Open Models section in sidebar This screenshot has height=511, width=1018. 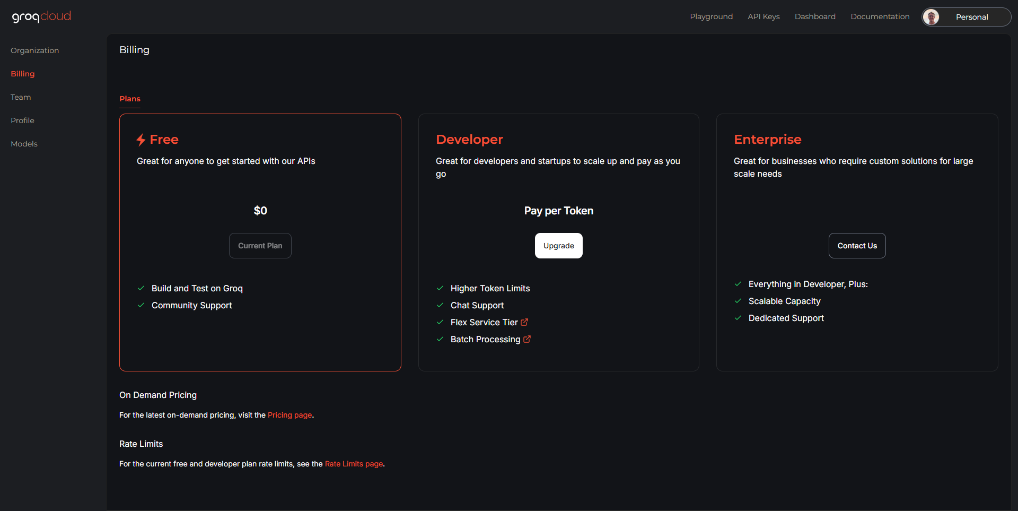pyautogui.click(x=24, y=144)
